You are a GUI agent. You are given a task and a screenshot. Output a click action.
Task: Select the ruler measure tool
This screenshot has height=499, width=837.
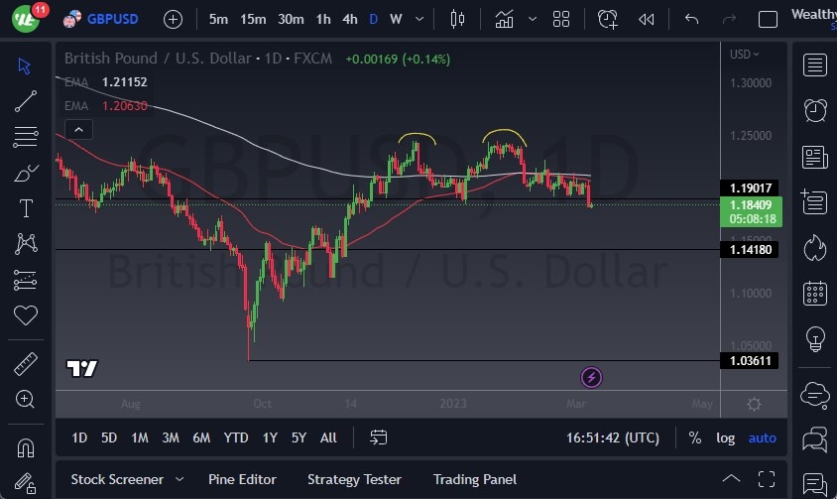click(27, 363)
